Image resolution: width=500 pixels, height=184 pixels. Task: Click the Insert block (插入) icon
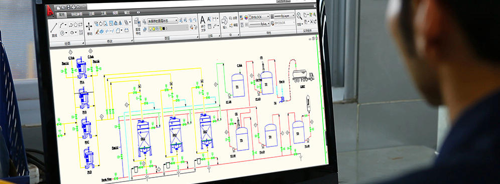[x=224, y=23]
